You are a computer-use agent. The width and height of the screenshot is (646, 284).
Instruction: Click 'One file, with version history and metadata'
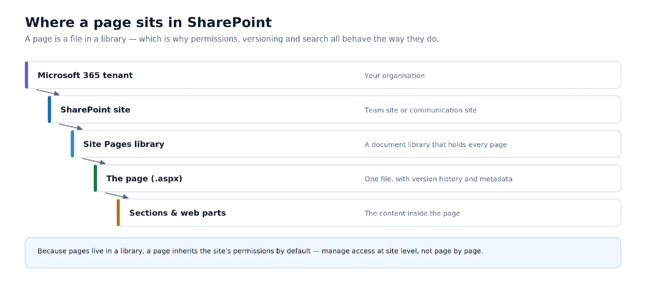(x=438, y=179)
